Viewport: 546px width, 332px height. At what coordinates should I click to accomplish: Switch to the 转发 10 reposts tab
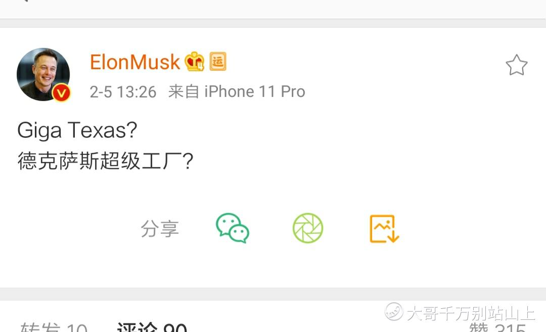click(53, 327)
